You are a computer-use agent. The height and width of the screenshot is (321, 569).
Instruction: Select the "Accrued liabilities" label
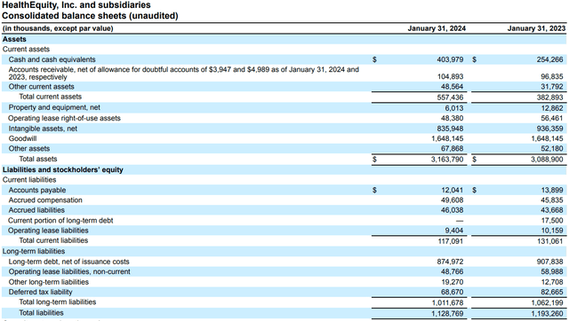click(36, 210)
